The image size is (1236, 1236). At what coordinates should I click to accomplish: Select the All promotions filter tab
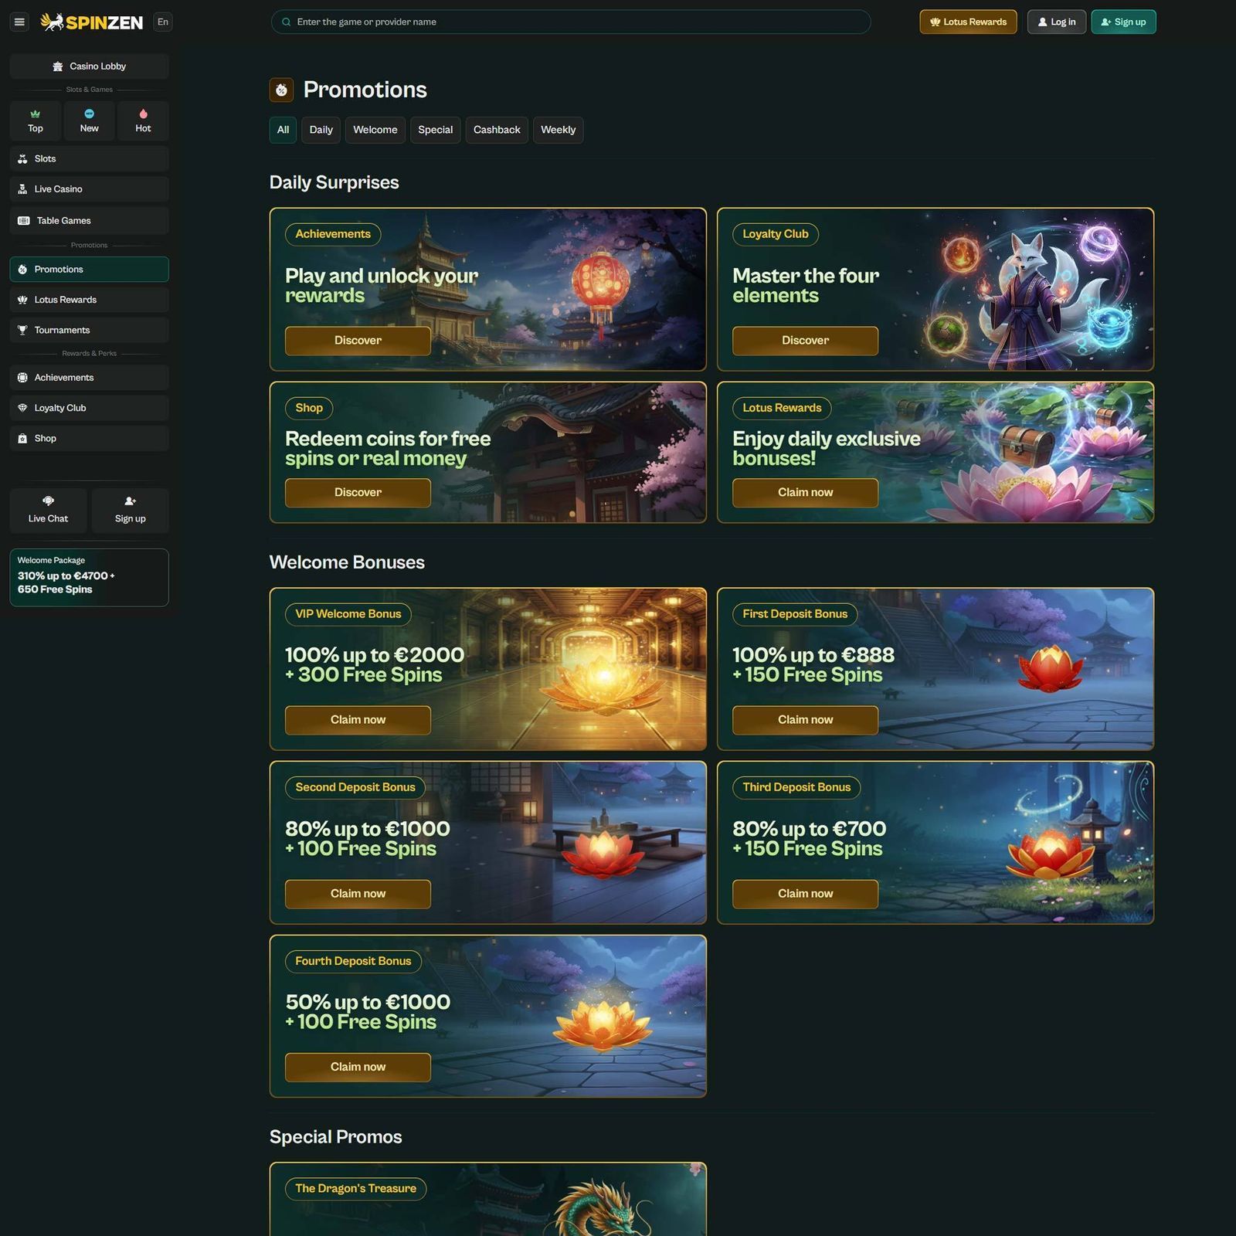click(283, 130)
